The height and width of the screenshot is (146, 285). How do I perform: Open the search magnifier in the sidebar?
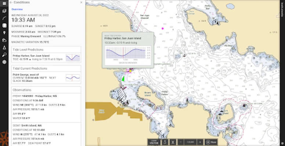4,55
